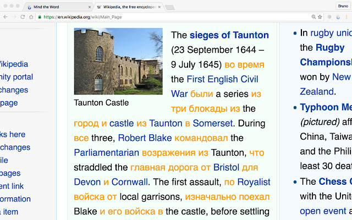The height and width of the screenshot is (220, 352).
Task: Click the browser forward arrow
Action: [x=14, y=17]
